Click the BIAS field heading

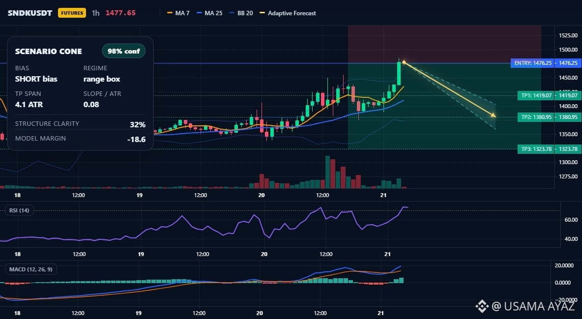[22, 68]
